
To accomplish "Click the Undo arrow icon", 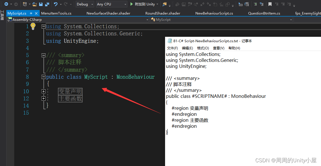I will pos(56,4).
